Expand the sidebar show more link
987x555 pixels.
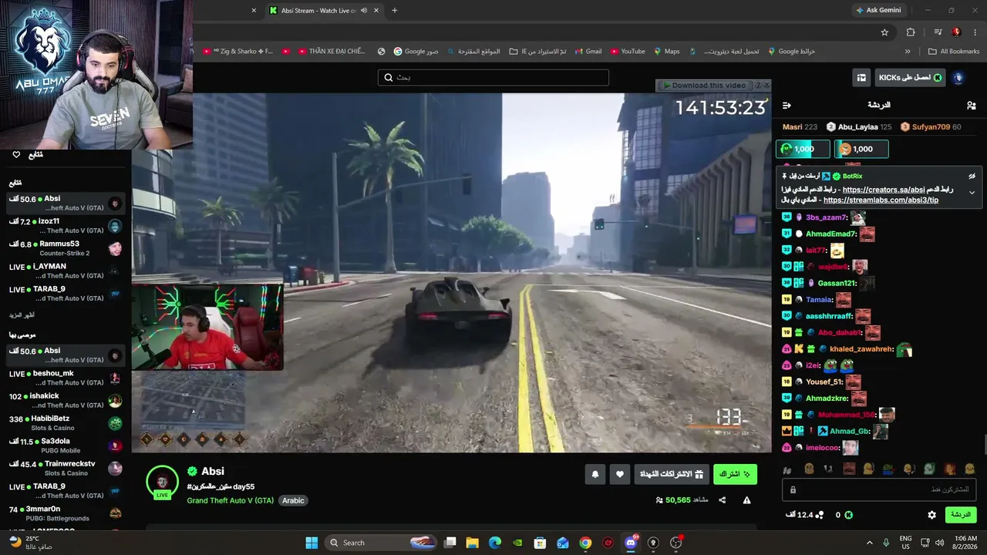(x=22, y=314)
